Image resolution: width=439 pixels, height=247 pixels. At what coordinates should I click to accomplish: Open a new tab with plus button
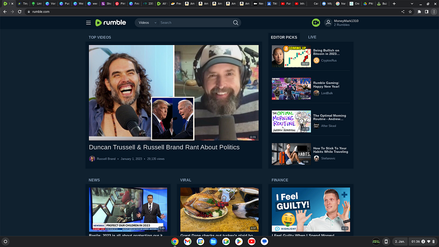click(x=394, y=3)
